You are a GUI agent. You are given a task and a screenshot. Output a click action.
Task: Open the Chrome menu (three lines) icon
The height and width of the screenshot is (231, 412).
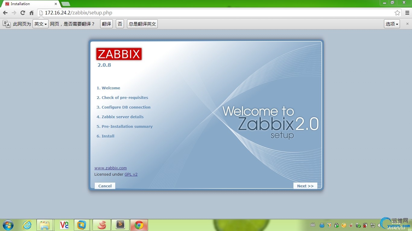(x=407, y=13)
